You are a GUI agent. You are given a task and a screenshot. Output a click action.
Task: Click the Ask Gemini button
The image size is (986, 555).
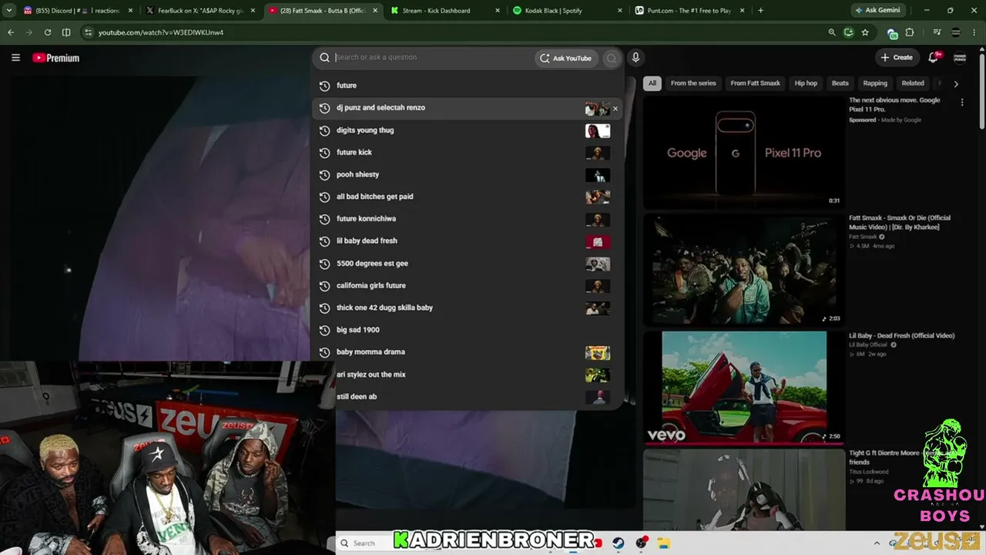[877, 11]
